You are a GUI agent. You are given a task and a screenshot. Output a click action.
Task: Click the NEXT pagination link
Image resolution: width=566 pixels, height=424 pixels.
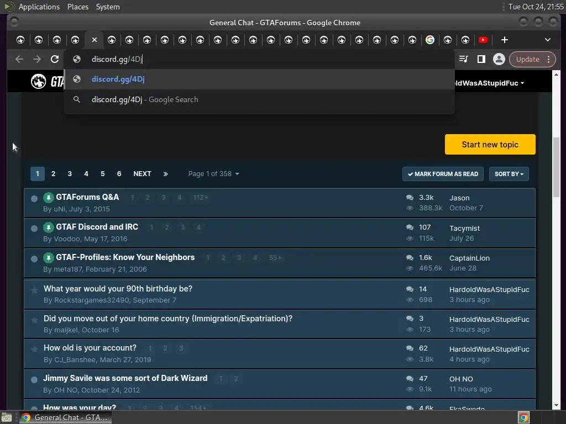(x=142, y=174)
